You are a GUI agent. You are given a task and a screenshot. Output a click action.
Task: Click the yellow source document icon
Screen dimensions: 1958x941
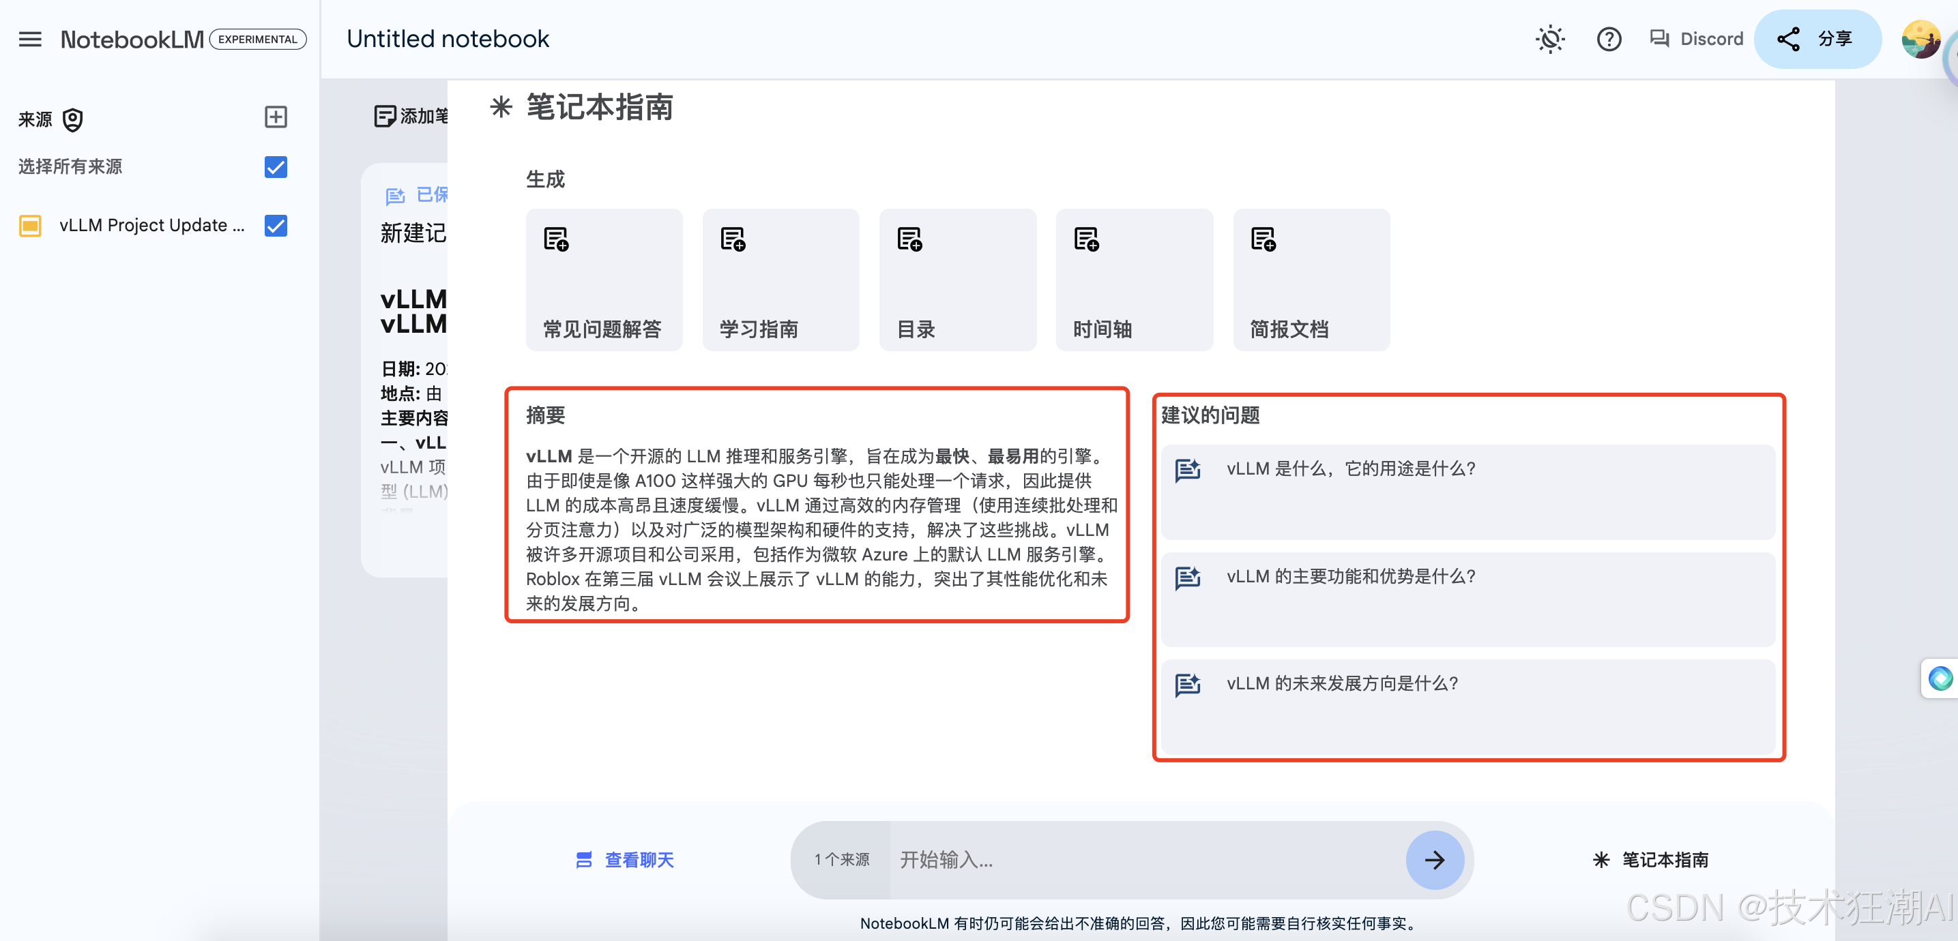[x=31, y=226]
